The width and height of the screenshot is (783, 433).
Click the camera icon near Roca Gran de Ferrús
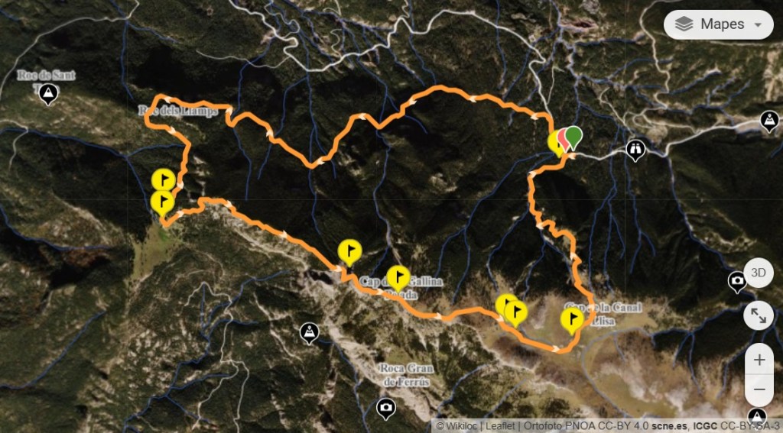[385, 408]
